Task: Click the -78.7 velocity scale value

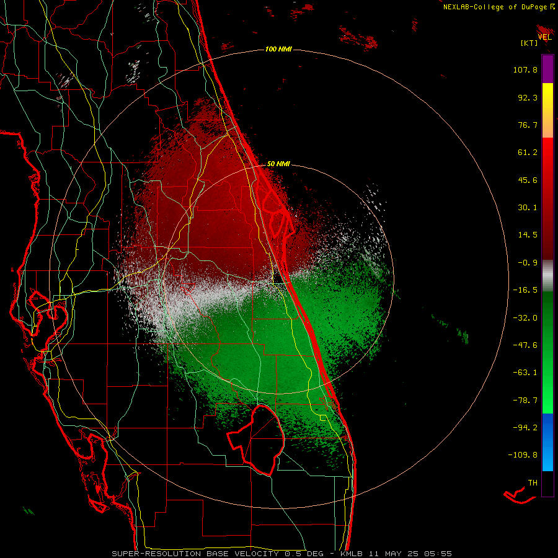Action: [525, 401]
